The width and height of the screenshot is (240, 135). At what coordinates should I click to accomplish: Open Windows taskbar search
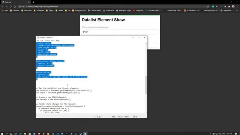[x=7, y=133]
